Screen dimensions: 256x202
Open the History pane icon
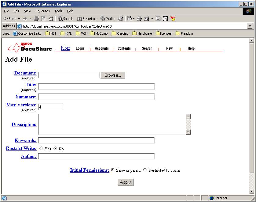click(121, 19)
